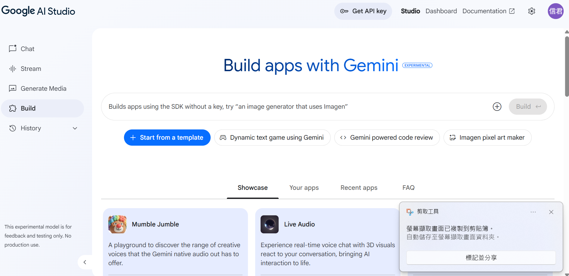Click the image edit icon on the Imagen pixel art chip

click(x=453, y=138)
